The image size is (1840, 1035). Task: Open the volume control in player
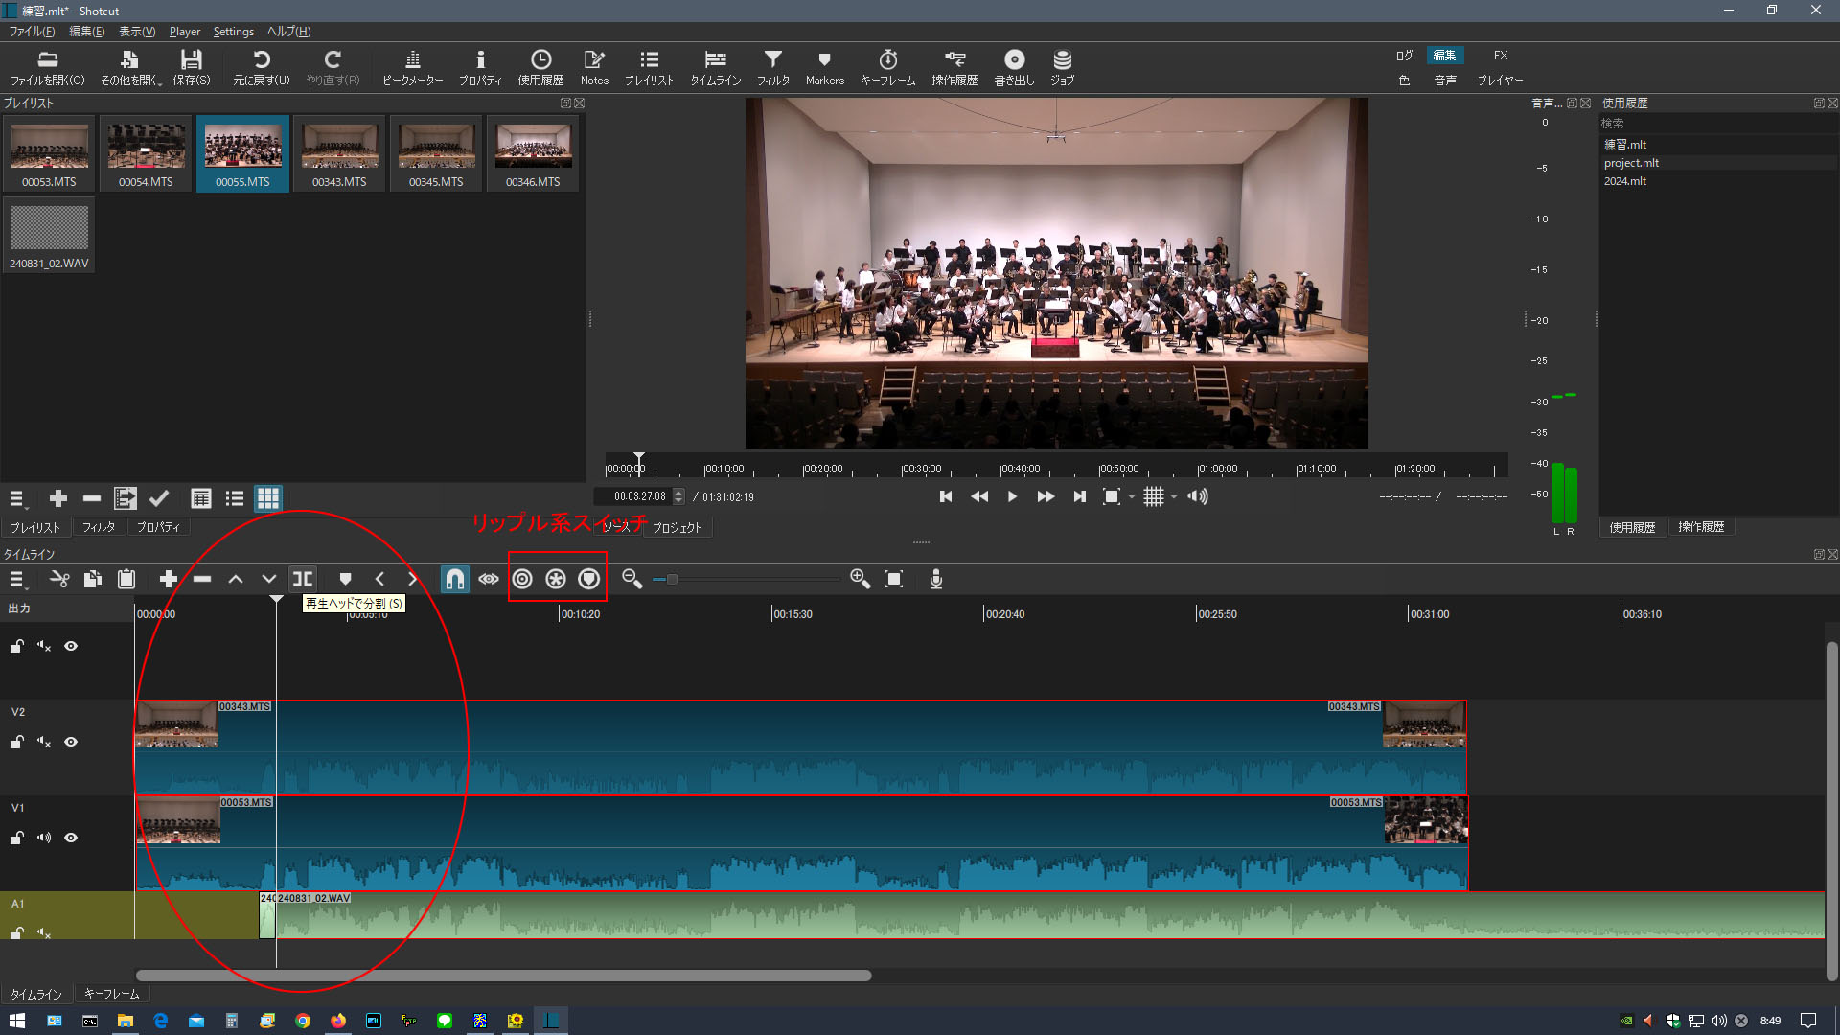[1198, 496]
